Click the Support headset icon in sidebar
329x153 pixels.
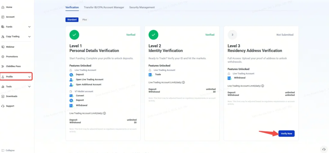point(3,106)
